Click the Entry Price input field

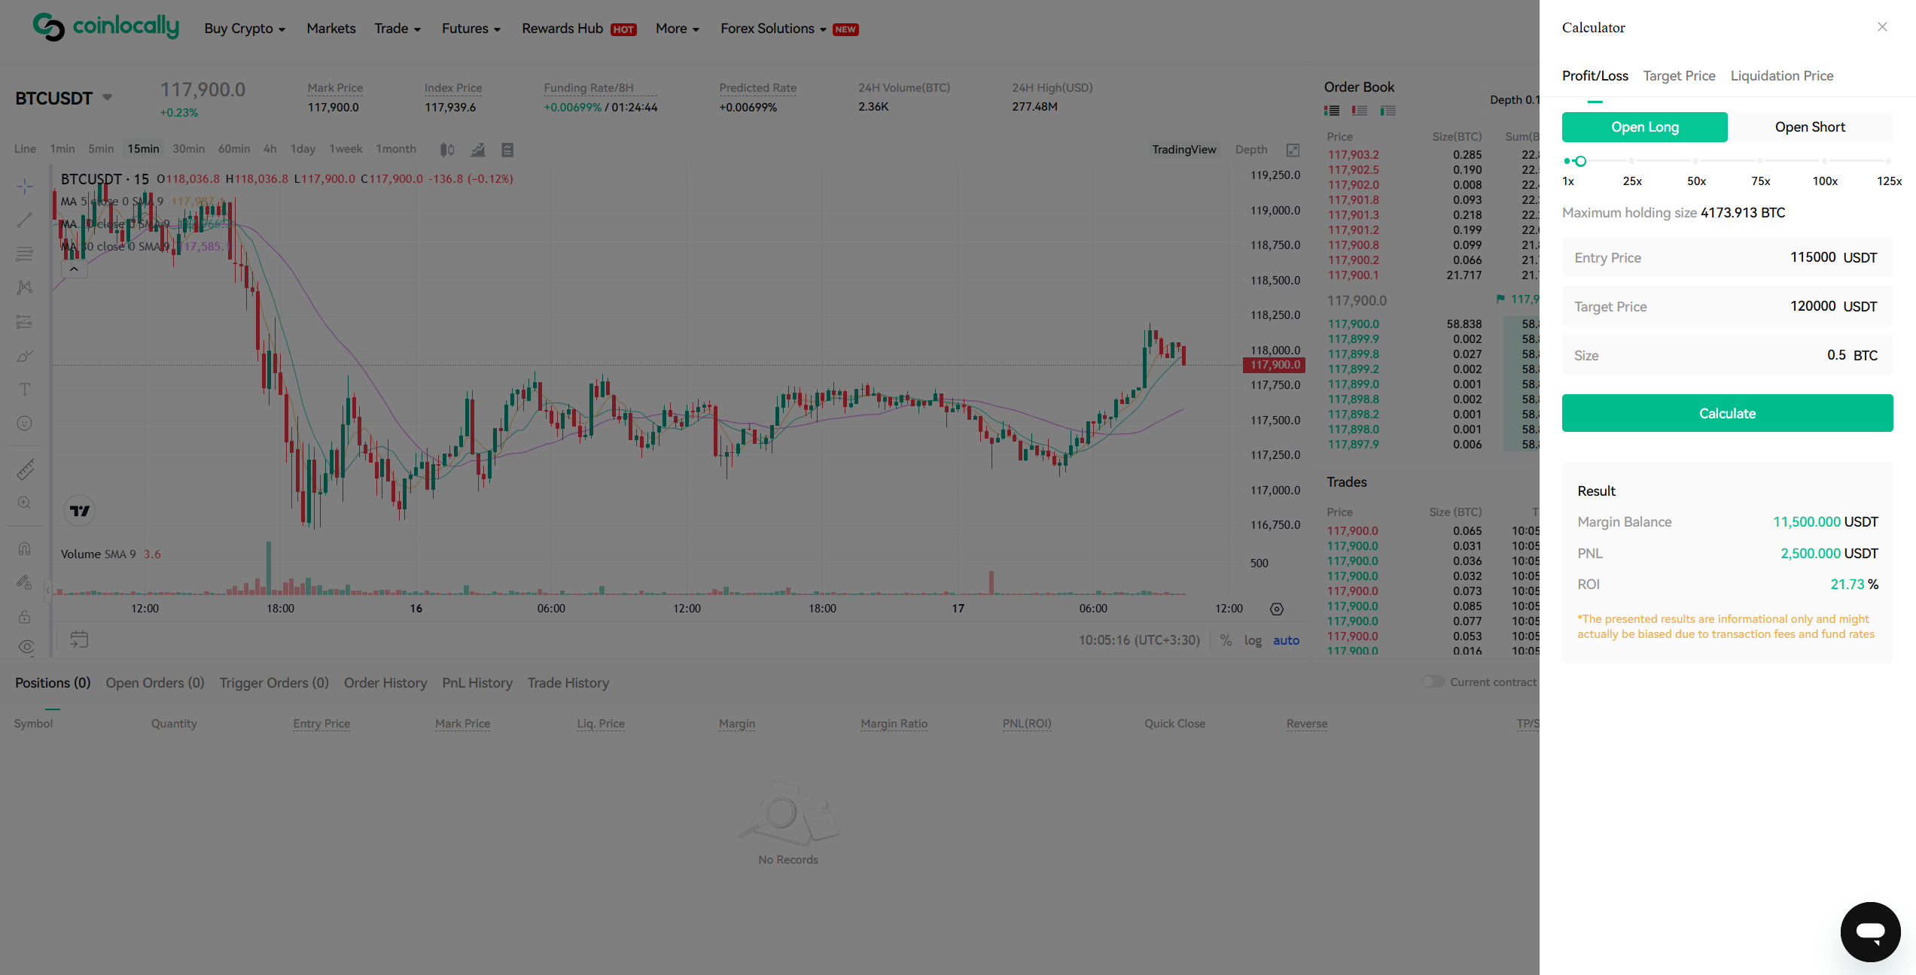point(1728,257)
